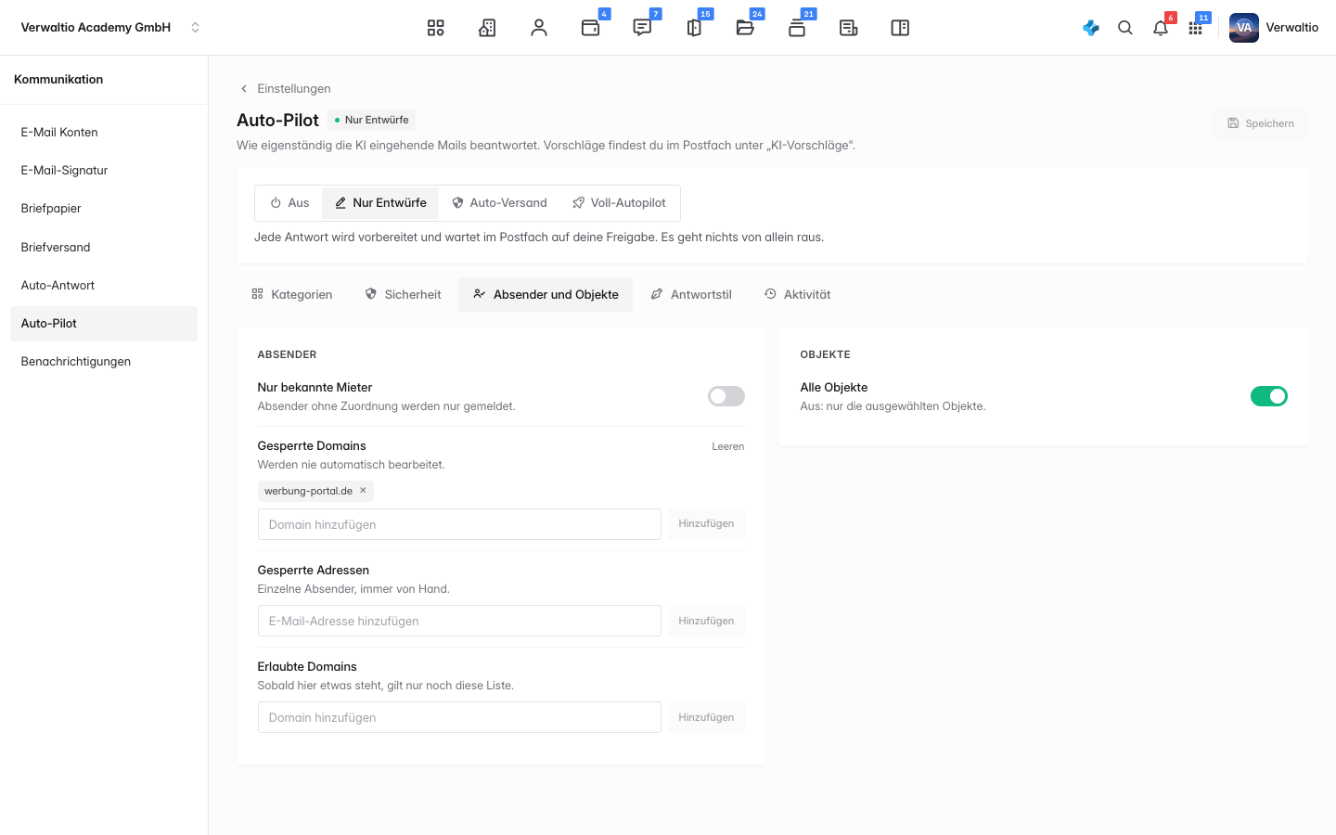Select the Auto-Versand mode

tap(499, 203)
